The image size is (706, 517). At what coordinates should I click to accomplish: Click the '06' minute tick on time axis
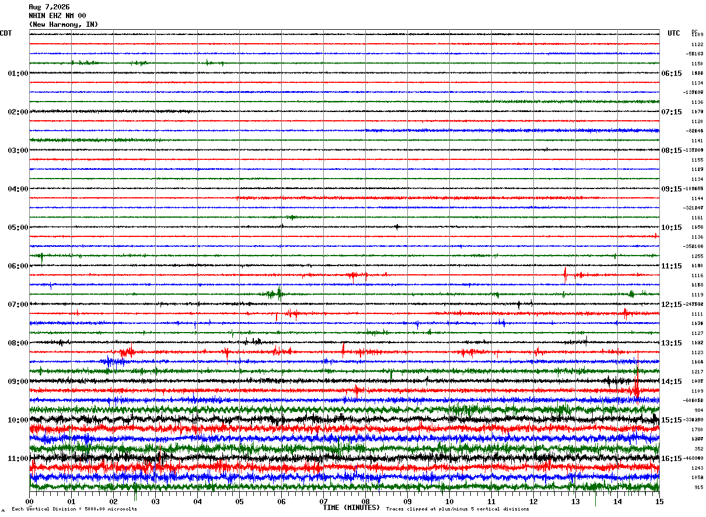point(282,501)
